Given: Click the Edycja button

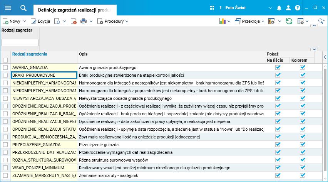Looking at the screenshot, I should (x=40, y=21).
